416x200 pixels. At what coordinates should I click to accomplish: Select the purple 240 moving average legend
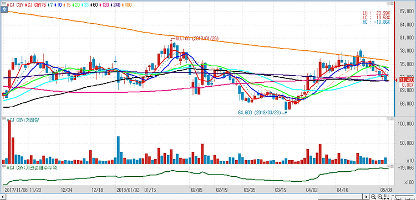pyautogui.click(x=115, y=5)
